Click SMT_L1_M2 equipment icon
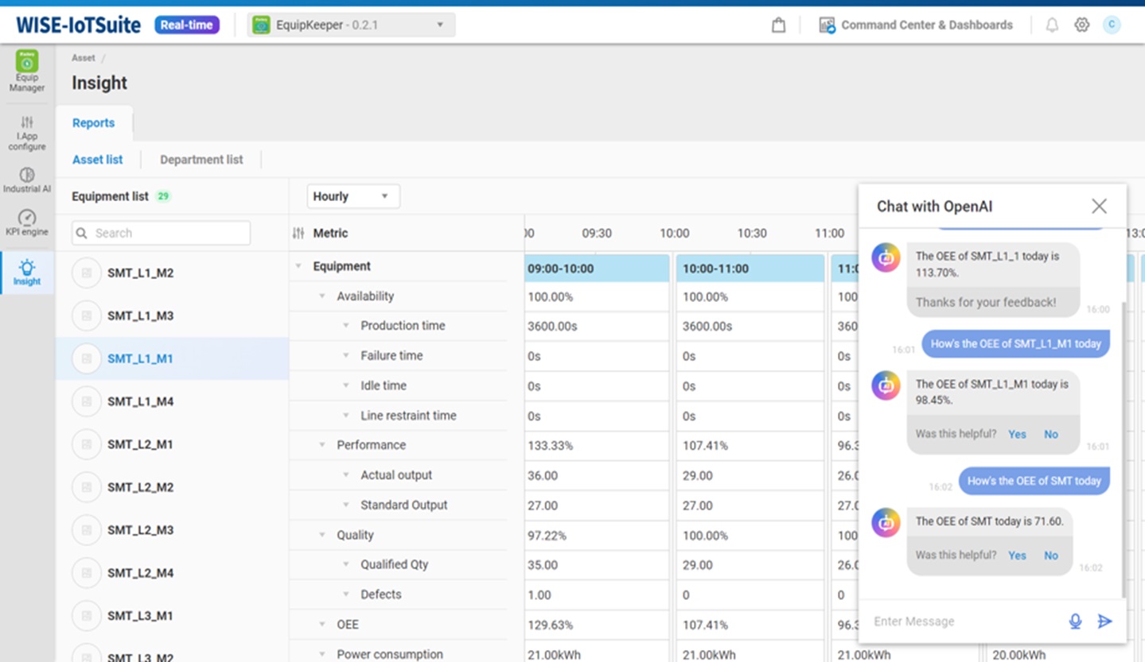 pos(86,273)
